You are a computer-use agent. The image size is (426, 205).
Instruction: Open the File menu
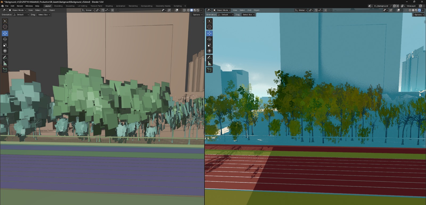(x=7, y=6)
